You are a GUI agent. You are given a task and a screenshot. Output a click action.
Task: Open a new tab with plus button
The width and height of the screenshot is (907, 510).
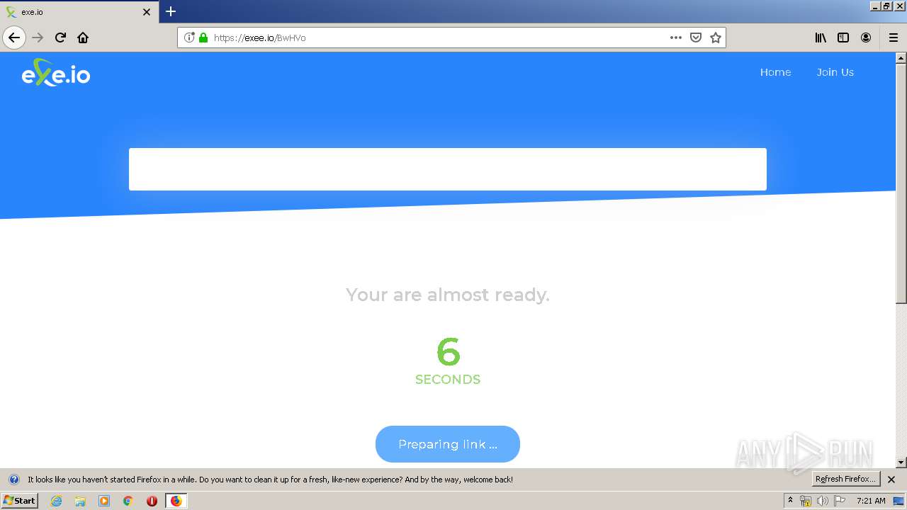[171, 11]
